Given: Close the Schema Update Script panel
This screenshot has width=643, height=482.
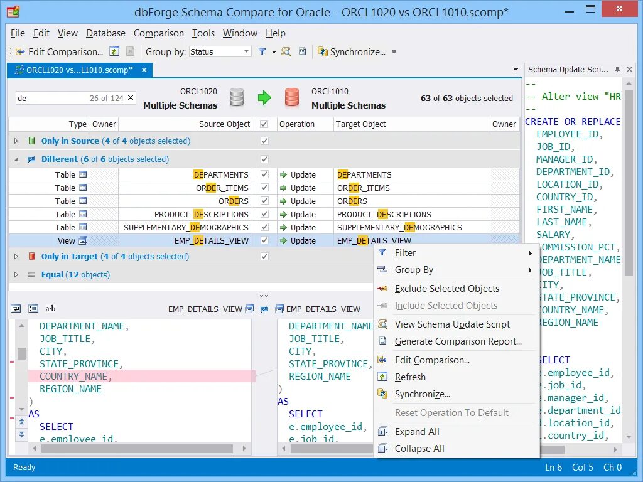Looking at the screenshot, I should coord(629,70).
